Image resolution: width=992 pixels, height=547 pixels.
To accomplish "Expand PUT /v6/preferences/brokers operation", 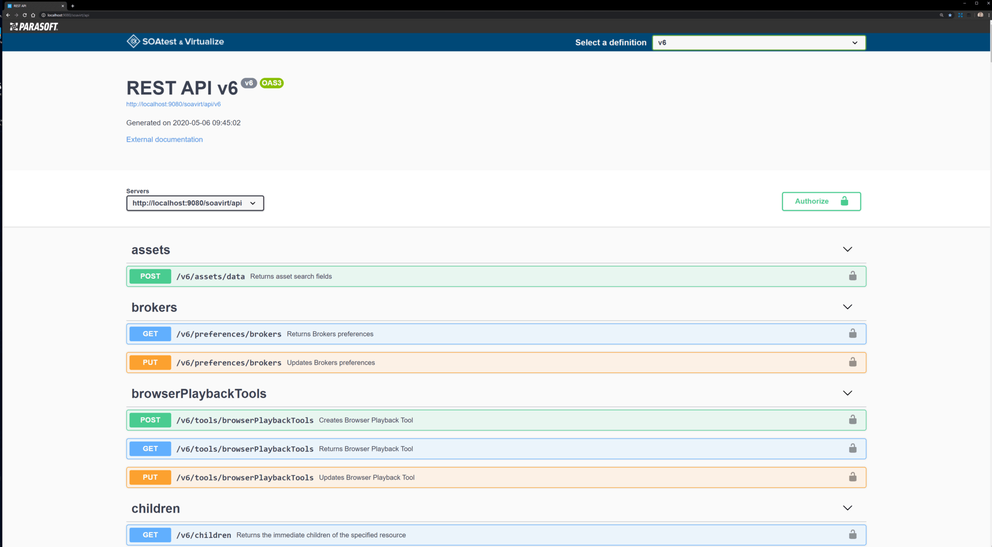I will point(496,363).
